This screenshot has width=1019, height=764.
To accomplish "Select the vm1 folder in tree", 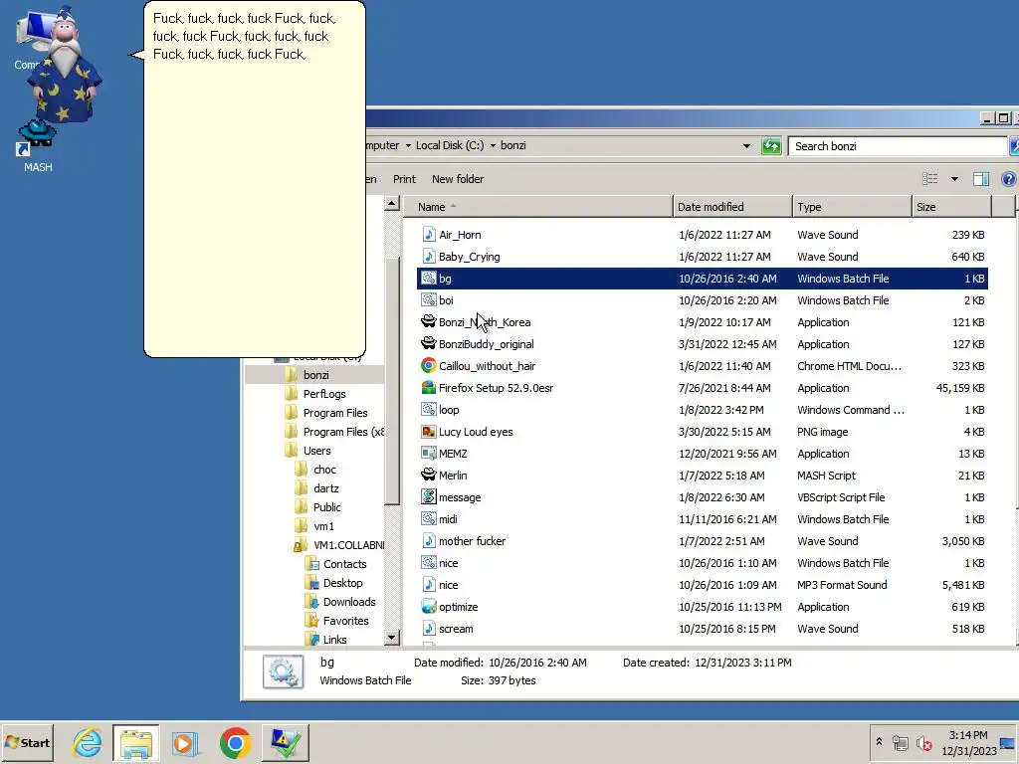I will click(323, 526).
